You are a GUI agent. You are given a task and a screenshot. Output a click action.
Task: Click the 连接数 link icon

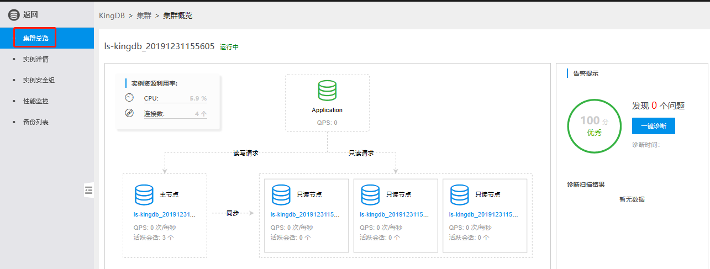pyautogui.click(x=129, y=113)
